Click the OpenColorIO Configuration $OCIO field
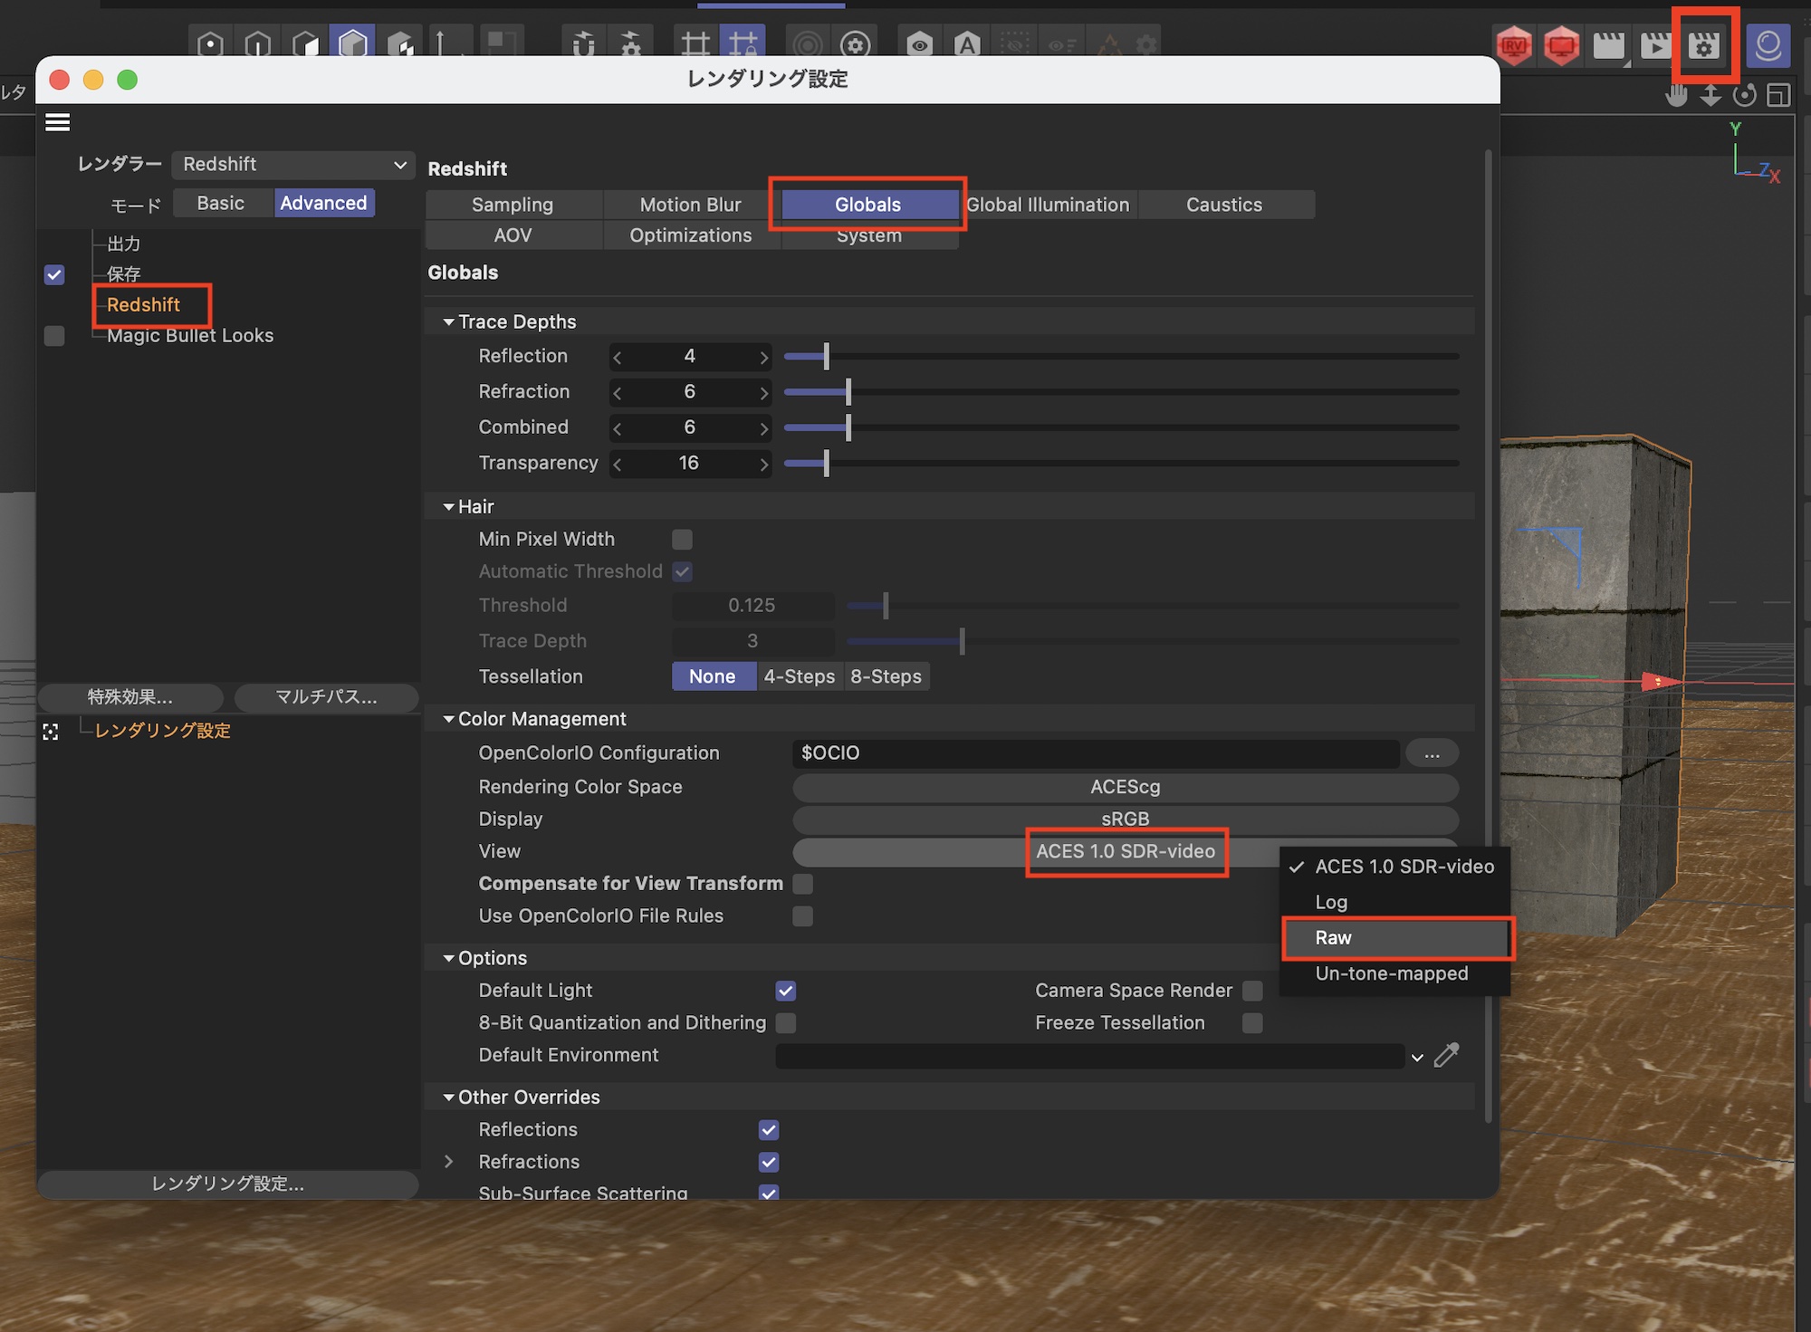This screenshot has width=1811, height=1332. coord(1094,753)
